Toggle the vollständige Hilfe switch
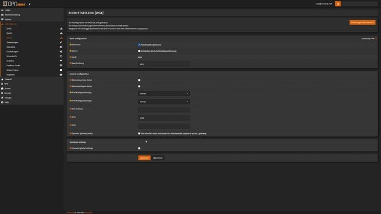Viewport: 381px width, 214px height. tap(376, 39)
